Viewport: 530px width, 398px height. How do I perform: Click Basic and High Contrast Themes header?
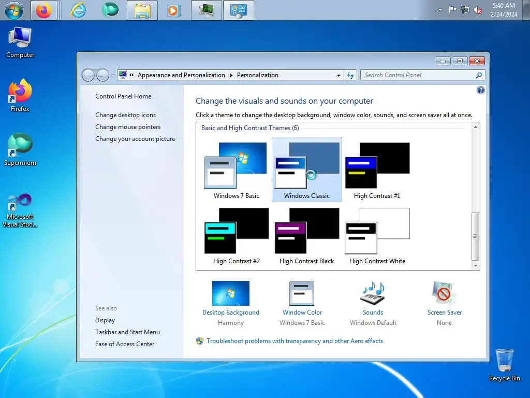(250, 128)
